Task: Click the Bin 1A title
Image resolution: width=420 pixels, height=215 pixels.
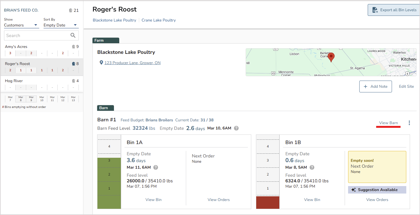Action: pyautogui.click(x=134, y=143)
